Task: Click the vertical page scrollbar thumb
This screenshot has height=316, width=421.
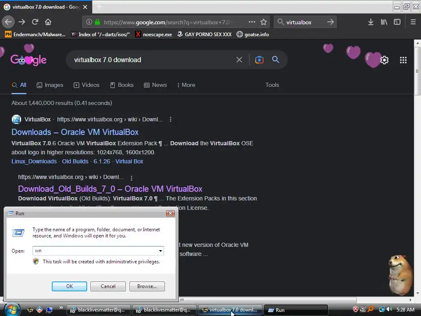Action: (x=417, y=71)
